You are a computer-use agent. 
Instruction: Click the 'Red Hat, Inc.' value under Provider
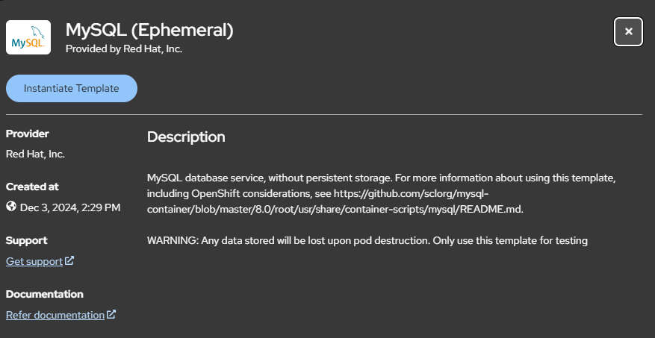[36, 154]
